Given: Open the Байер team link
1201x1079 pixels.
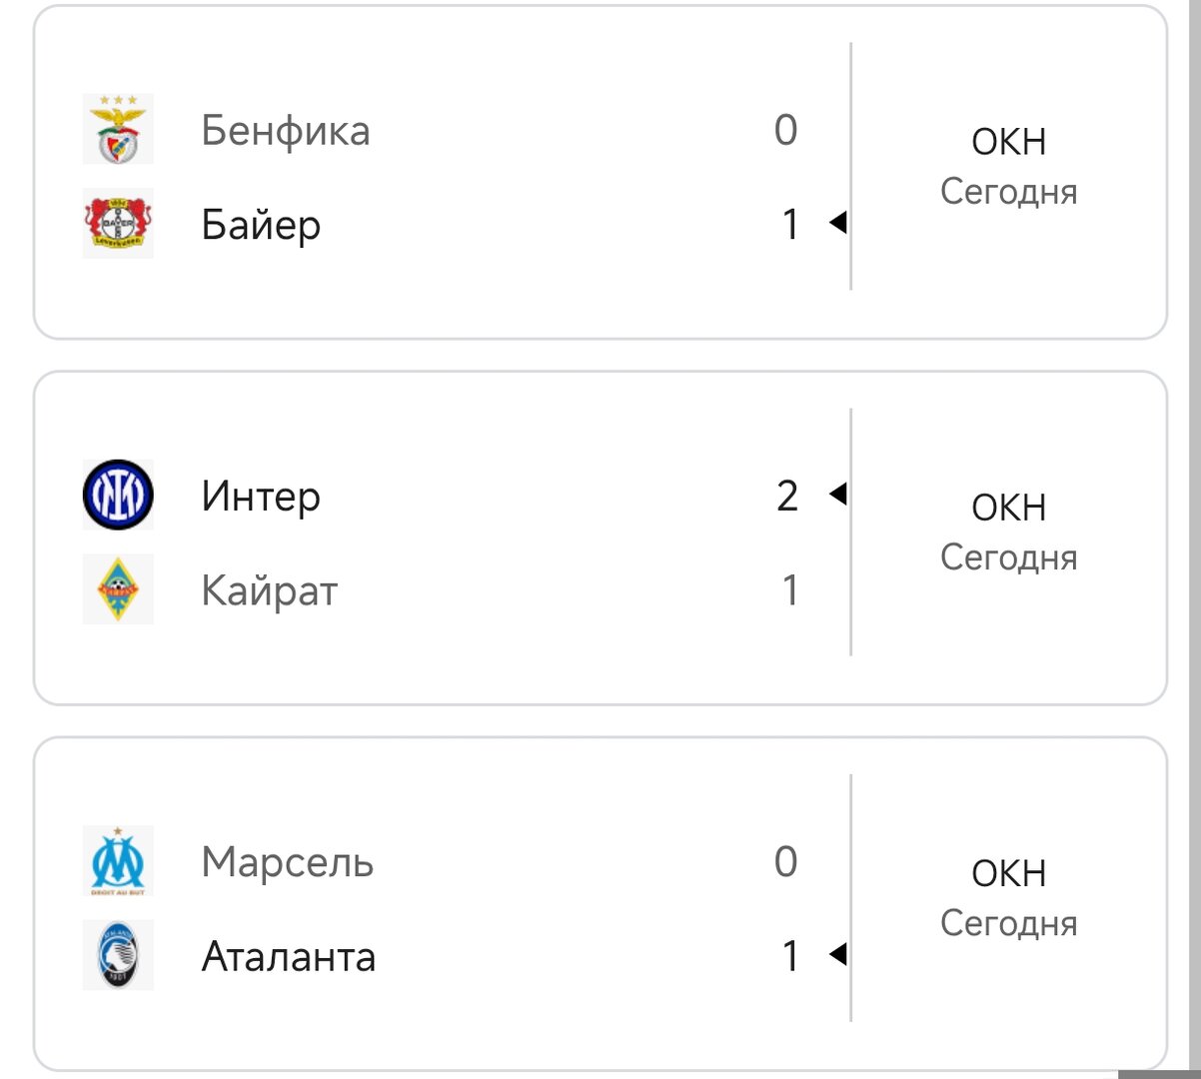Looking at the screenshot, I should (261, 225).
